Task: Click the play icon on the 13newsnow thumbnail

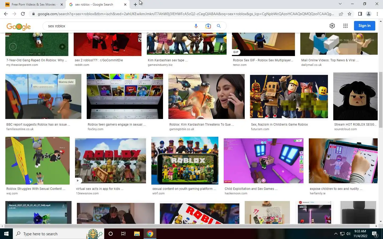Action: tap(78, 181)
